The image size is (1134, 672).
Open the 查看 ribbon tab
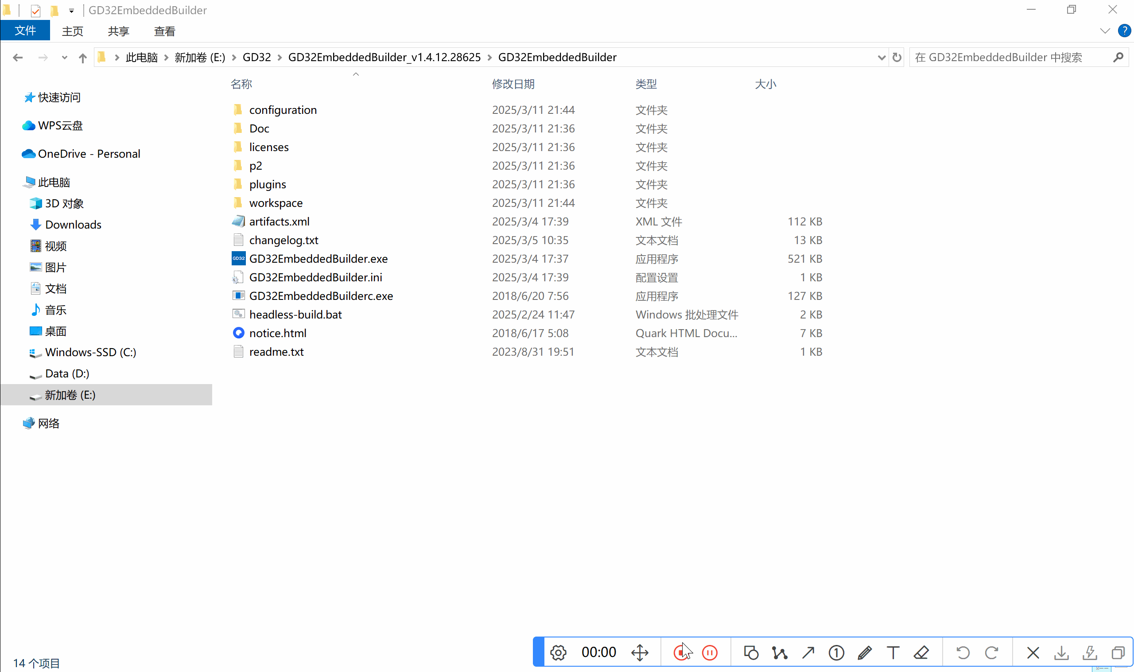pyautogui.click(x=164, y=31)
